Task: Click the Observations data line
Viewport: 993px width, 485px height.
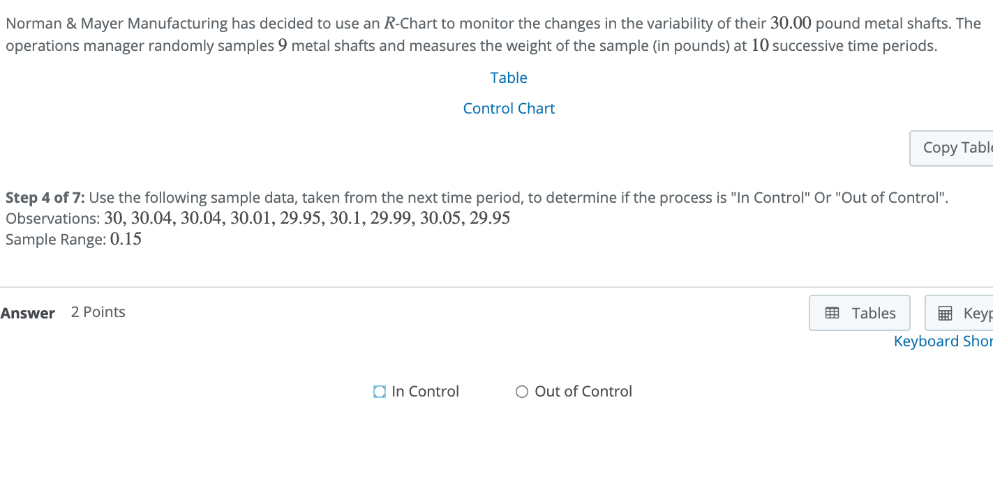Action: (307, 219)
